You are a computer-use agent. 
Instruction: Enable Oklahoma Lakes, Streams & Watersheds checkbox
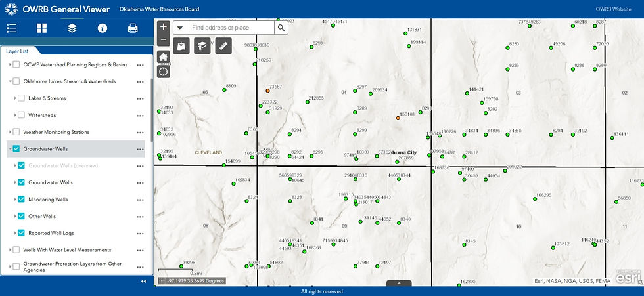click(16, 81)
